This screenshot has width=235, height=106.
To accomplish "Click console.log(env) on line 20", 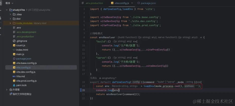I will pyautogui.click(x=108, y=90).
